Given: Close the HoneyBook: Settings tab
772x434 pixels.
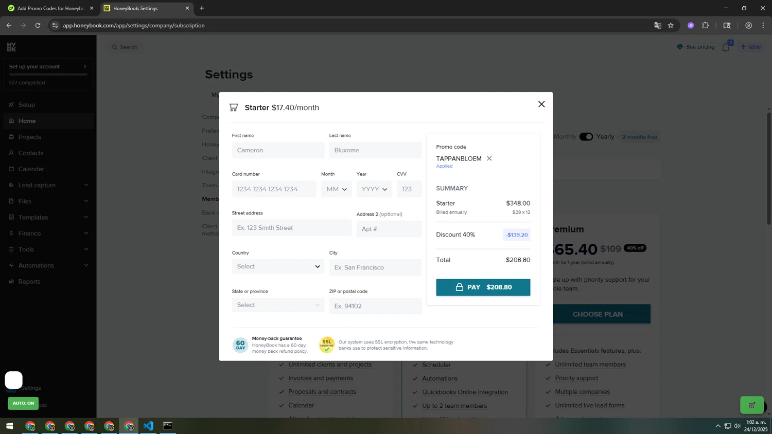Looking at the screenshot, I should (187, 8).
